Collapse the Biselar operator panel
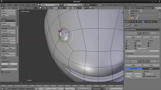The width and height of the screenshot is (161, 90). point(2,58)
